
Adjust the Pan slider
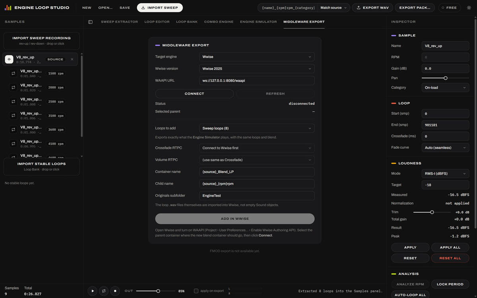pyautogui.click(x=445, y=78)
